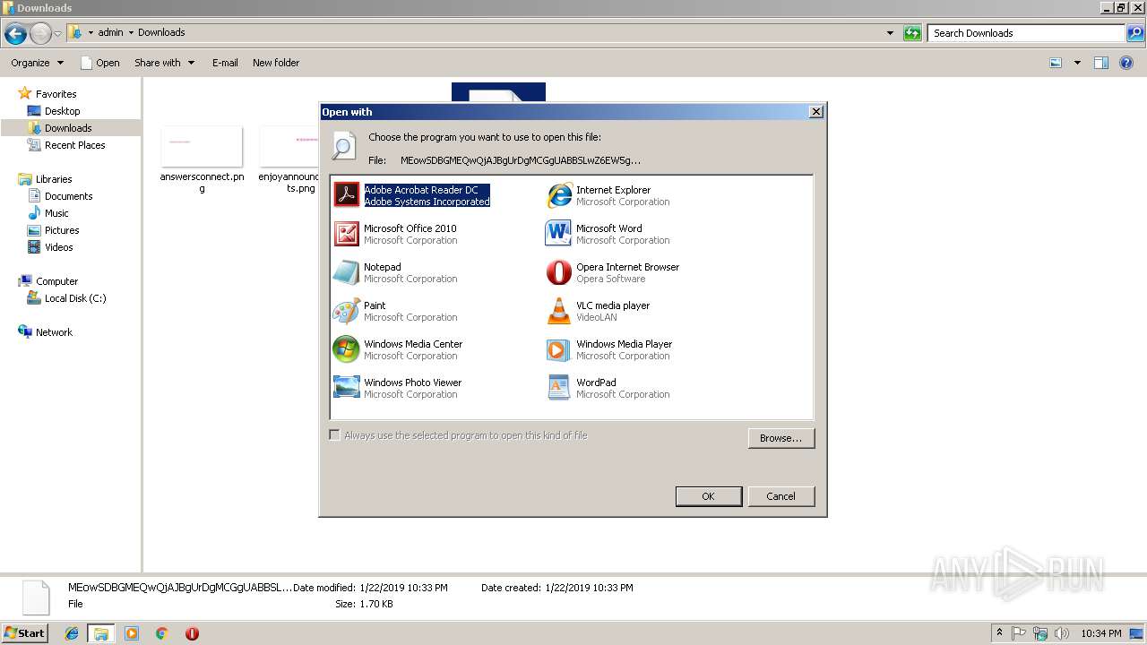Select the Windows Media Player icon in the list
The width and height of the screenshot is (1147, 645).
(x=559, y=348)
